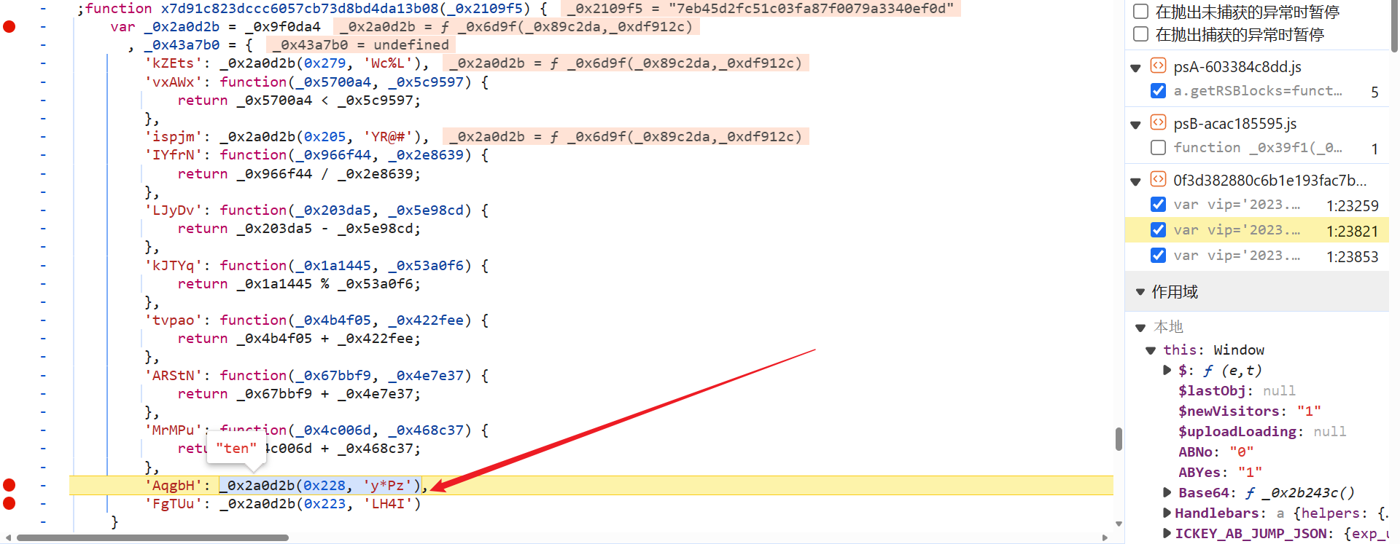Collapse the this: Window object
Viewport: 1400px width, 544px height.
point(1151,350)
